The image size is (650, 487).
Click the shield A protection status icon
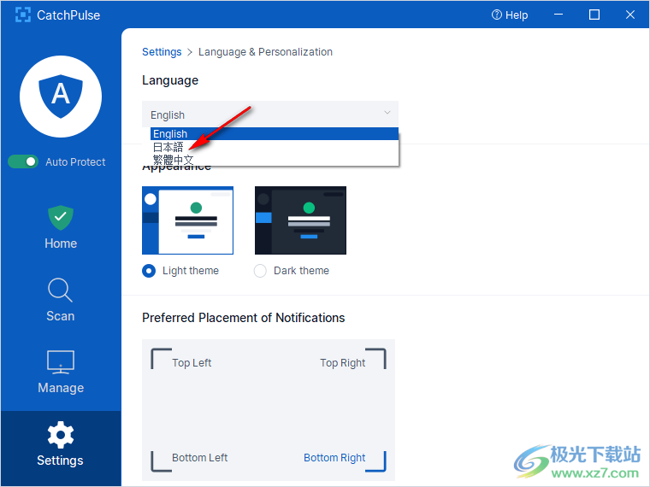point(61,96)
